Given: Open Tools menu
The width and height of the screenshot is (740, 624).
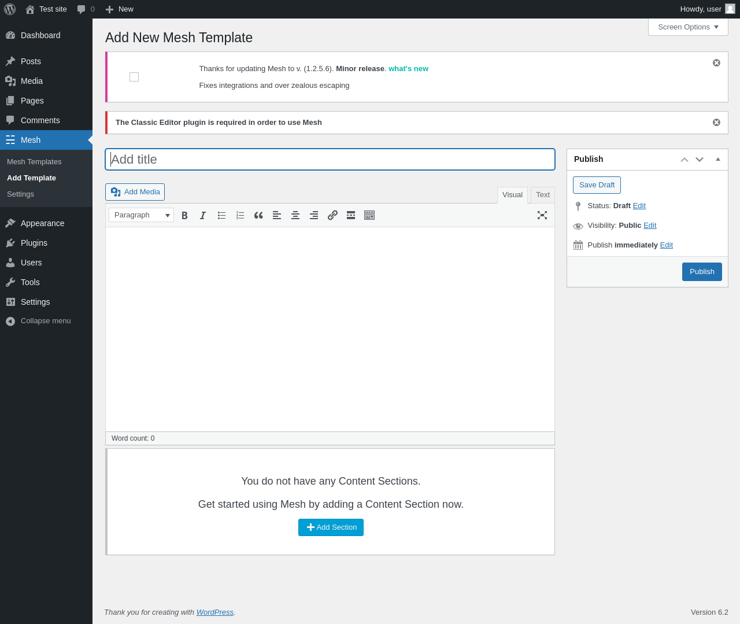Looking at the screenshot, I should pos(46,282).
